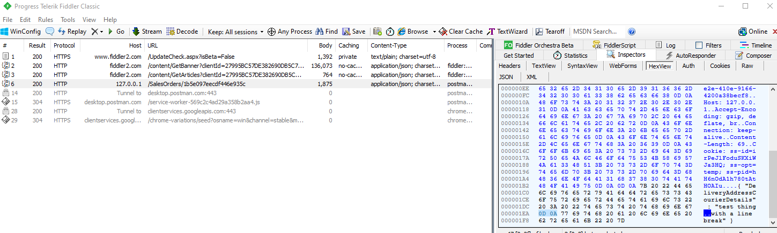
Task: Replay the selected sessions
Action: [72, 32]
